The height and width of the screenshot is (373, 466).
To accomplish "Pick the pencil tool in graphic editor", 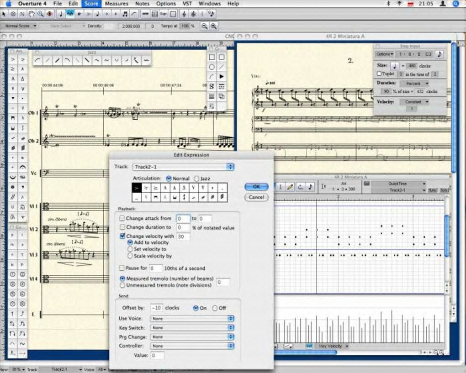I will (290, 187).
